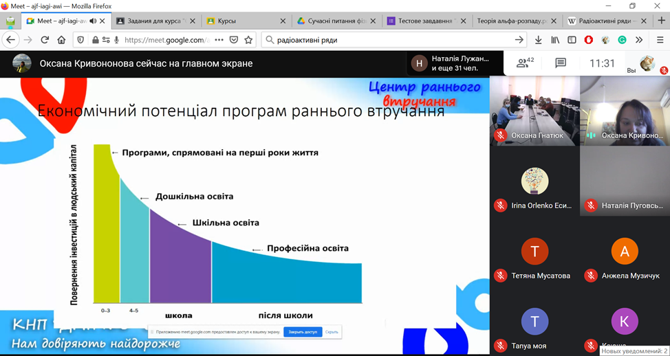Screen dimensions: 670x356
Task: Open the Firefox downloads panel
Action: pyautogui.click(x=538, y=40)
